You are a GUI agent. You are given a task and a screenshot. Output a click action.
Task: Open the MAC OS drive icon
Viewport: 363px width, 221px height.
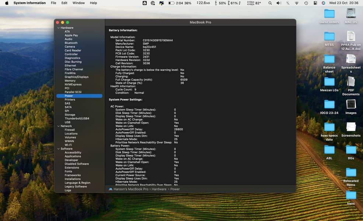pos(351,14)
